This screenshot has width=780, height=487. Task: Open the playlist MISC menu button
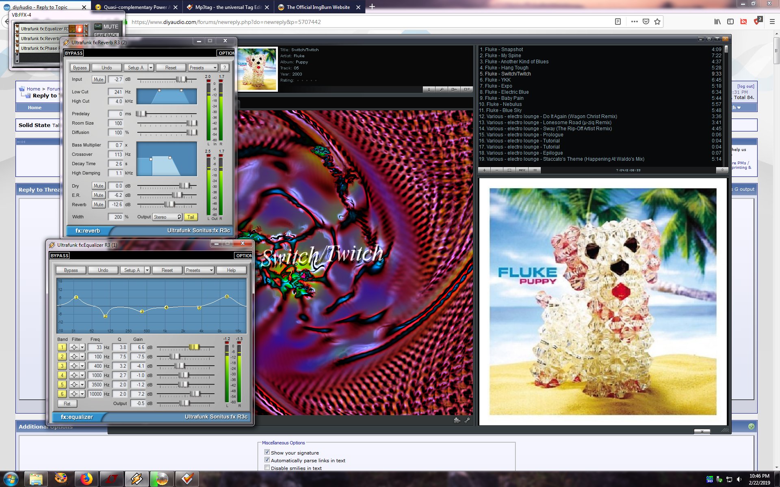click(x=522, y=170)
